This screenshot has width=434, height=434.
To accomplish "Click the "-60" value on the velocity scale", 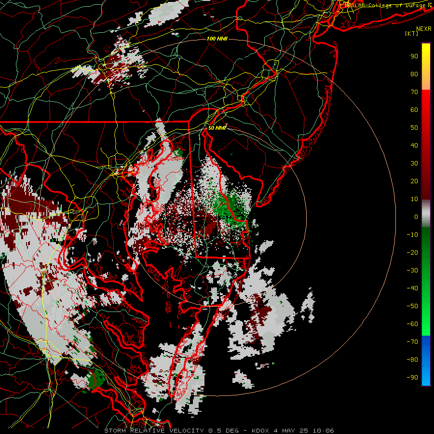I will [x=412, y=324].
